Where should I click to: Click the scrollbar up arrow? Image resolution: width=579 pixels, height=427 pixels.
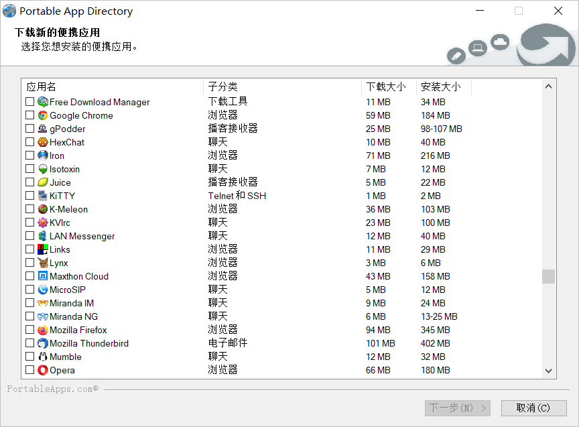tap(549, 86)
